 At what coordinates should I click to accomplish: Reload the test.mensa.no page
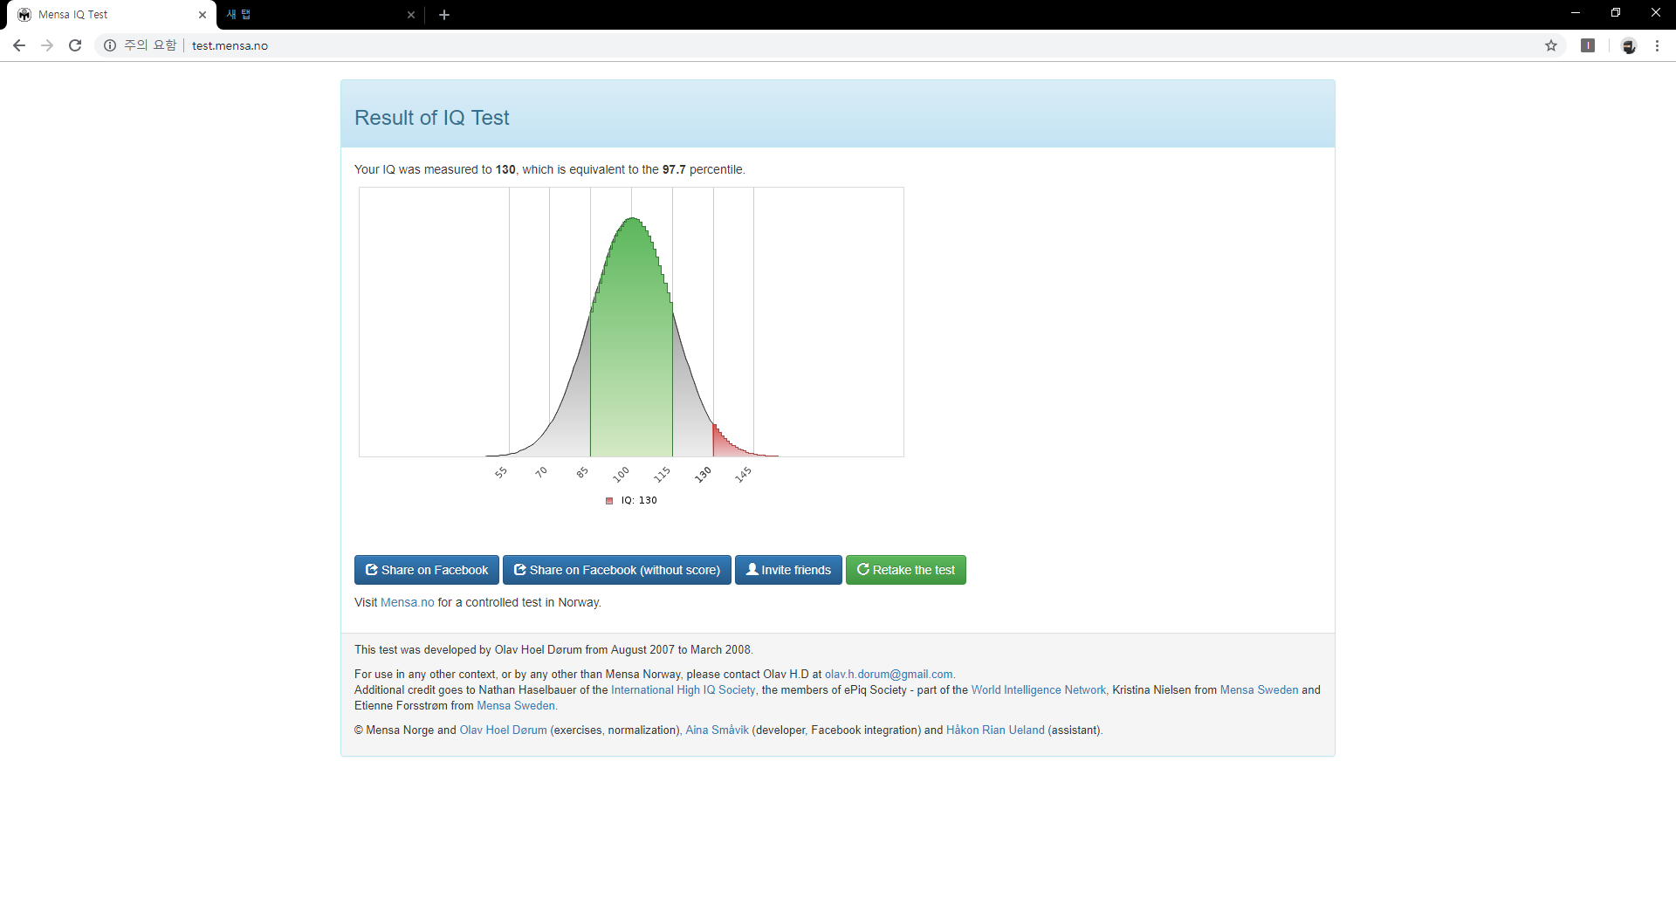pyautogui.click(x=75, y=45)
